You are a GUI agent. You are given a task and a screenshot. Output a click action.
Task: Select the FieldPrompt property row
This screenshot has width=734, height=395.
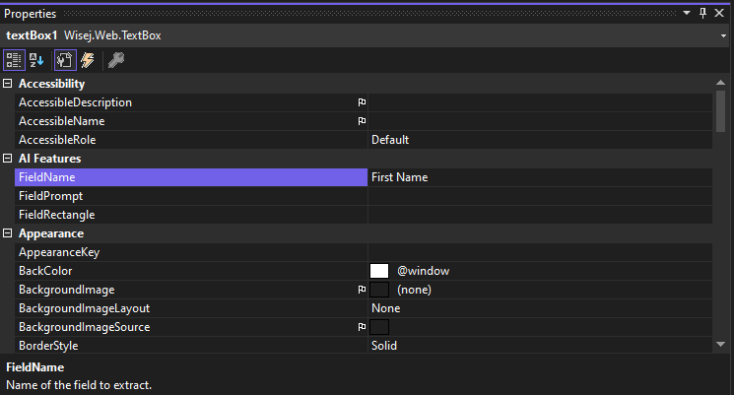(x=364, y=196)
